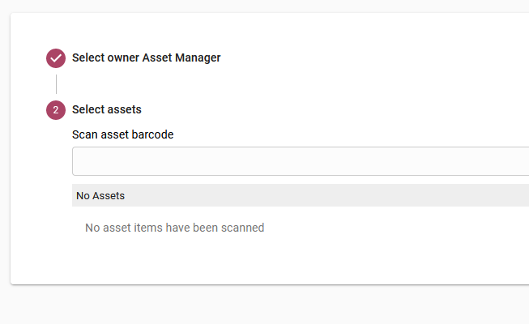Open the Select owner Asset Manager step
Screen dimensions: 529x324
pos(146,58)
